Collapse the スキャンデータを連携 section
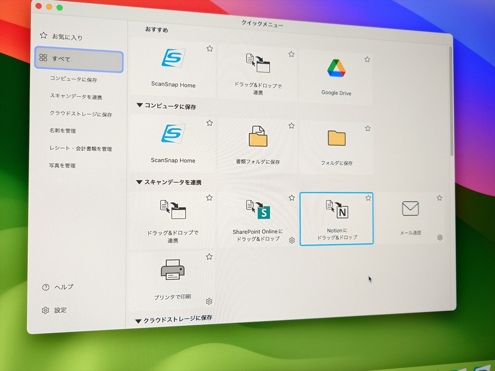495x371 pixels. tap(139, 182)
